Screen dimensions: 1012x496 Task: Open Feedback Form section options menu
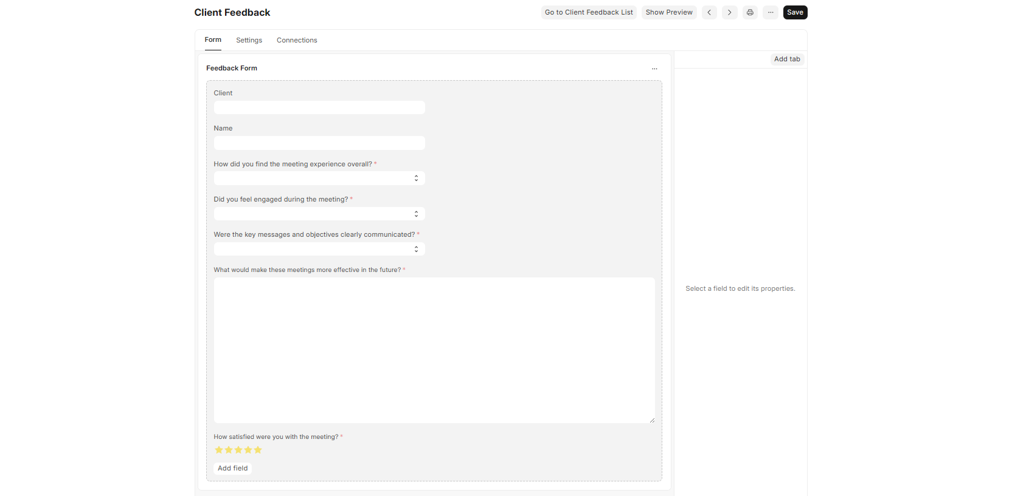pos(654,69)
